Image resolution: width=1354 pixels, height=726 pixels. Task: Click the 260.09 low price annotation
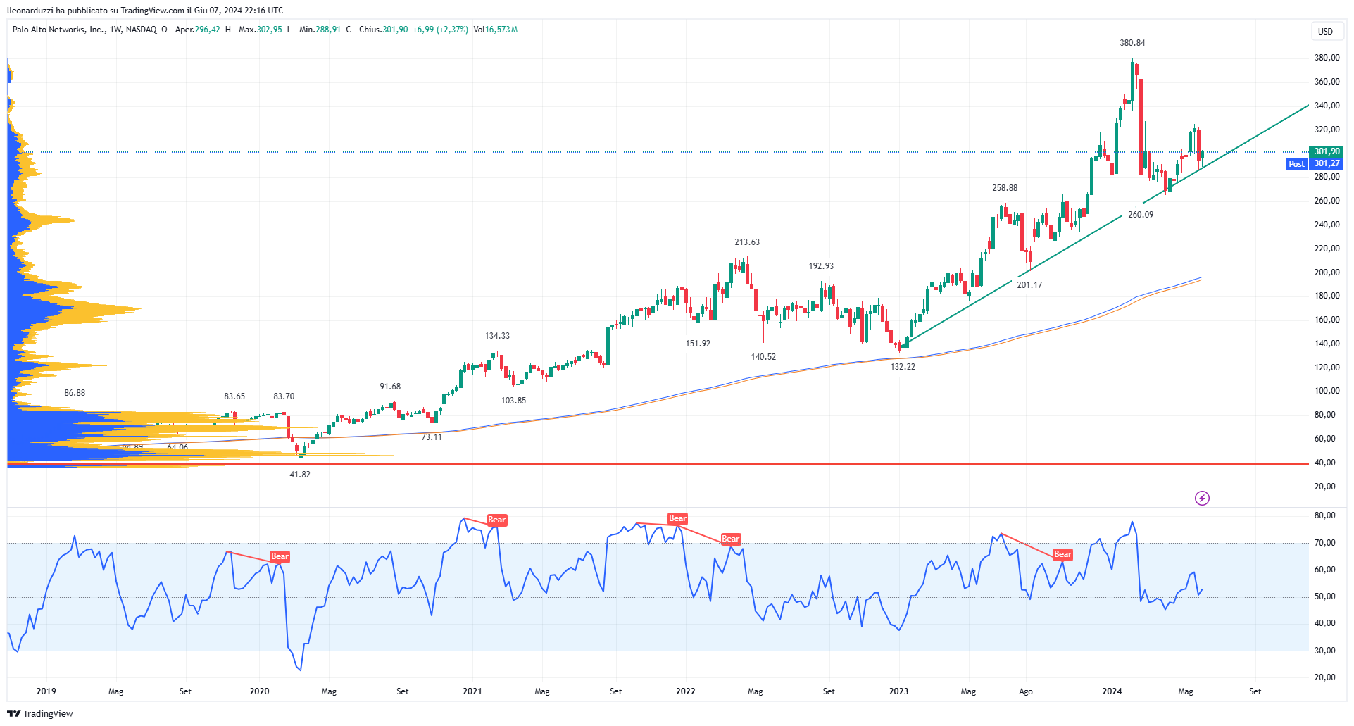tap(1141, 215)
